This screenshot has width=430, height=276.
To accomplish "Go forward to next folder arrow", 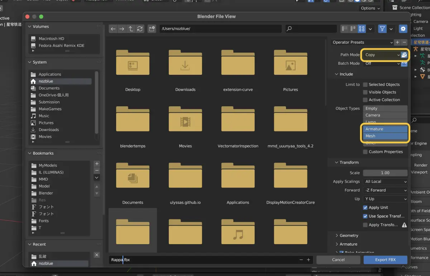I will 122,29.
